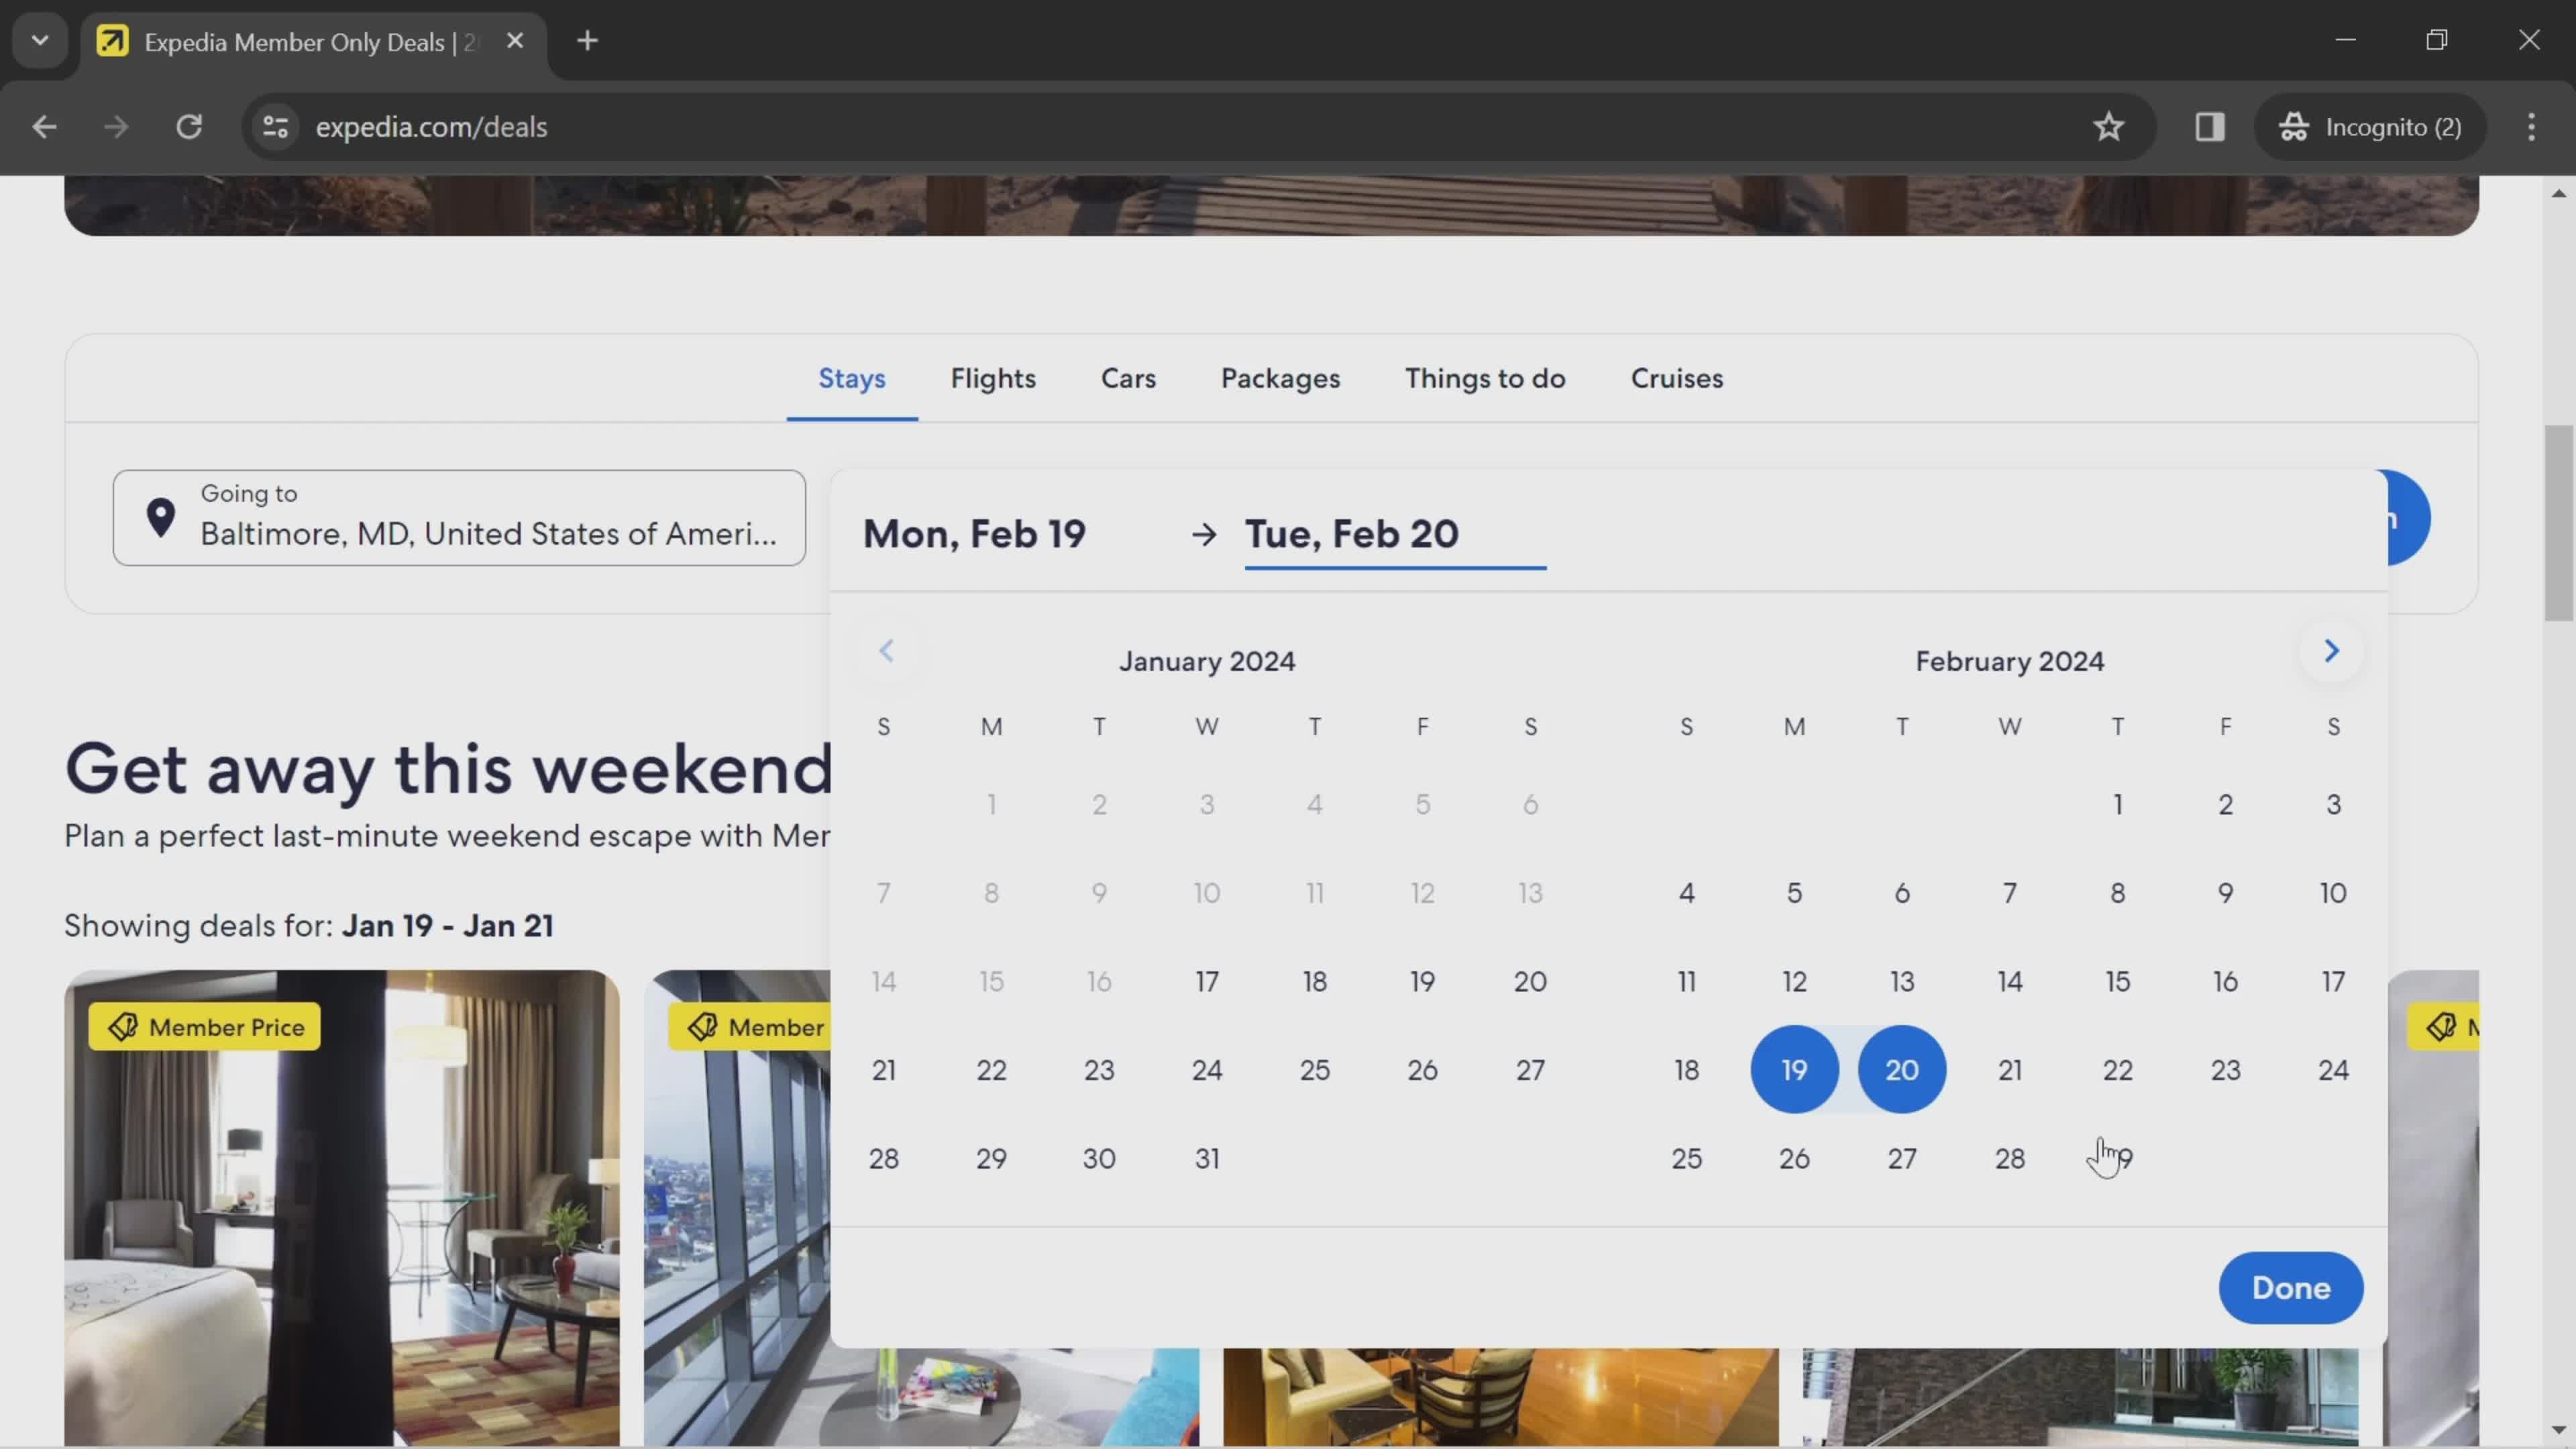Choose January 17 in the calendar
Viewport: 2576px width, 1449px height.
(1207, 982)
